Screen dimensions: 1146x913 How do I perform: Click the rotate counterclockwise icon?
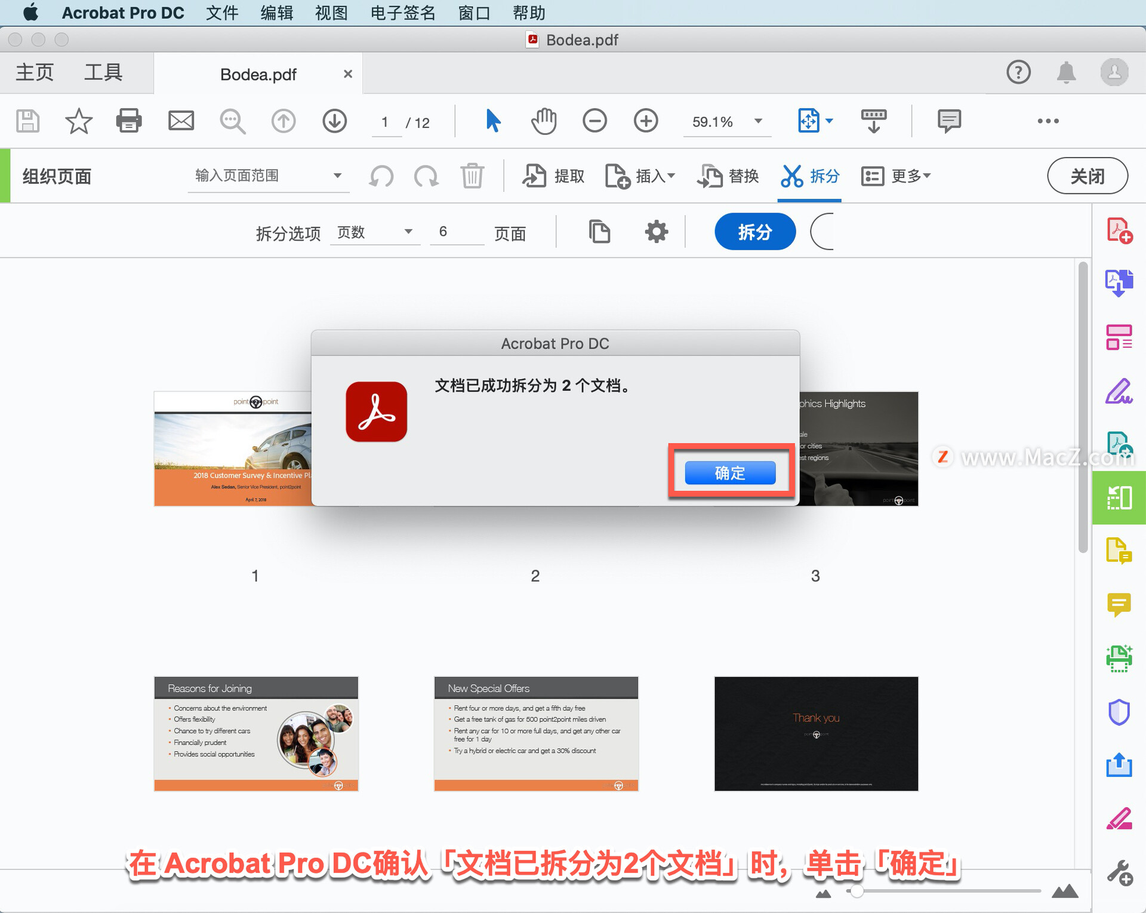coord(381,176)
